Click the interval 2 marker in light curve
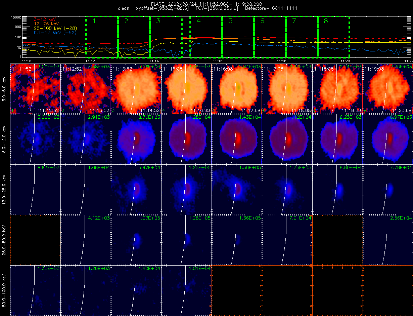Viewport: 413px width, 316px height. [126, 21]
